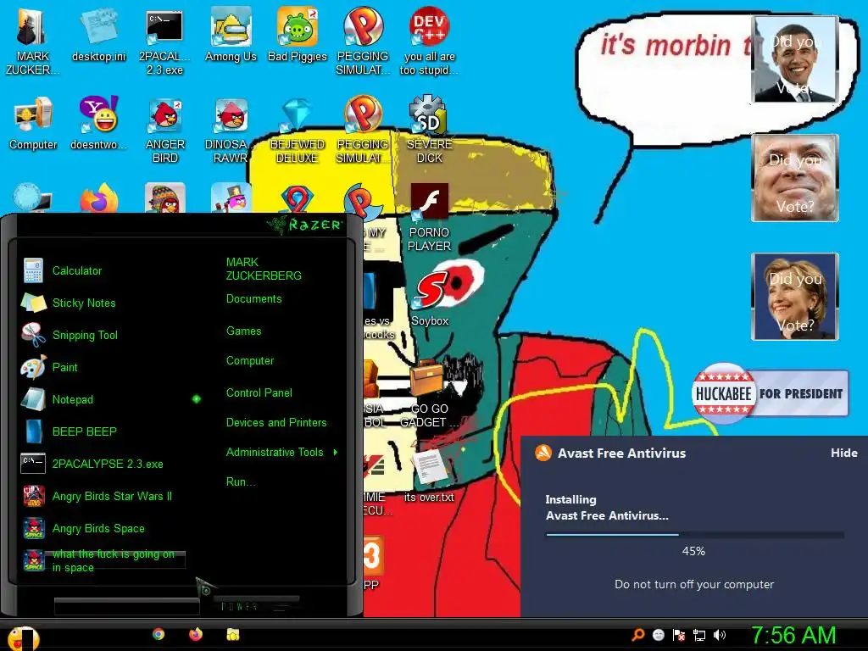
Task: Click the Start menu search box
Action: [127, 606]
